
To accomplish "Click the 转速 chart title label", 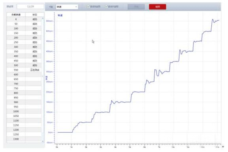I will click(60, 16).
